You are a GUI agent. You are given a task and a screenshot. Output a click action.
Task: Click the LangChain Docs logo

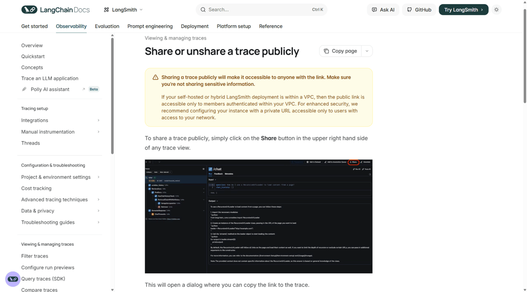pyautogui.click(x=56, y=10)
